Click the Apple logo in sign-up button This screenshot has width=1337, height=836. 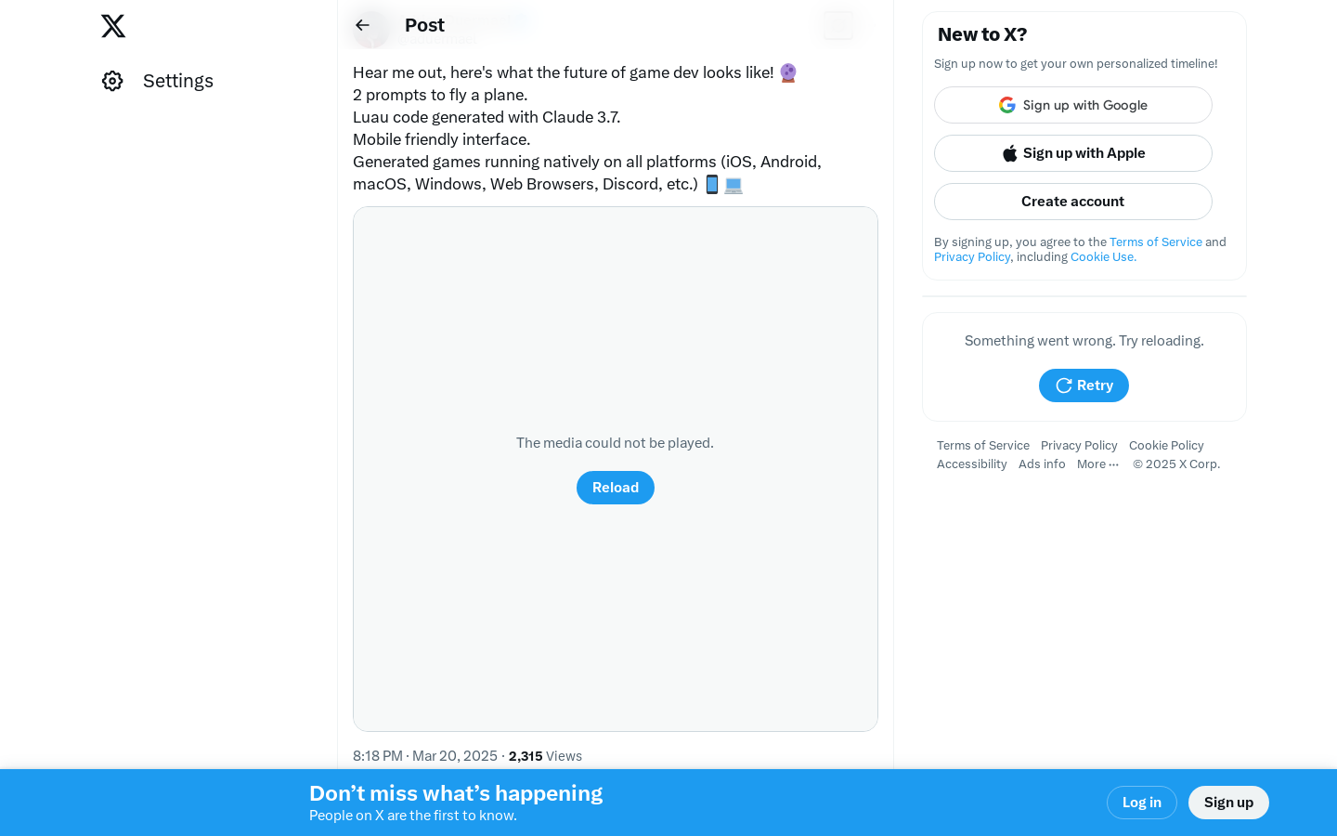coord(1010,153)
